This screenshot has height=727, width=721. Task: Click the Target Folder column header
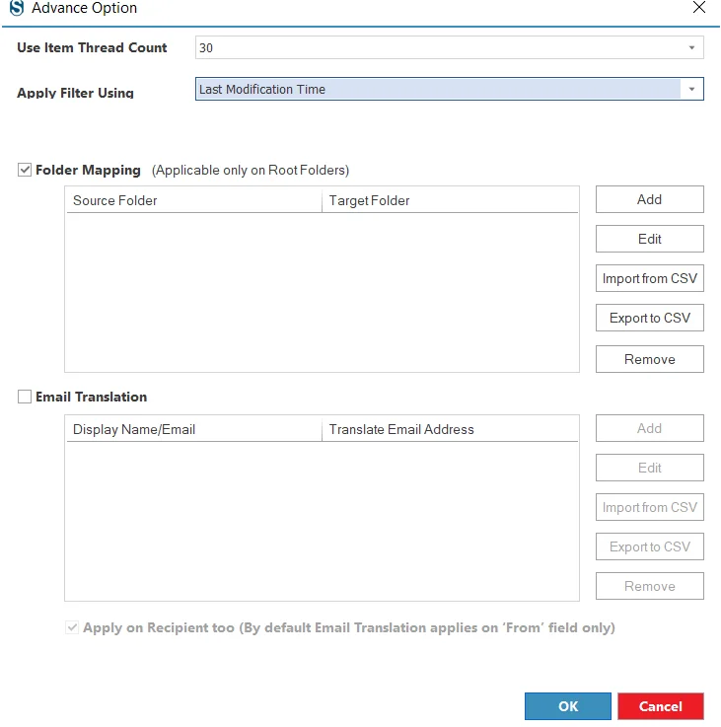450,200
